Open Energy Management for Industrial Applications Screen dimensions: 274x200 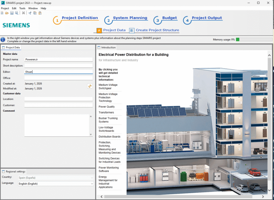coord(108,182)
